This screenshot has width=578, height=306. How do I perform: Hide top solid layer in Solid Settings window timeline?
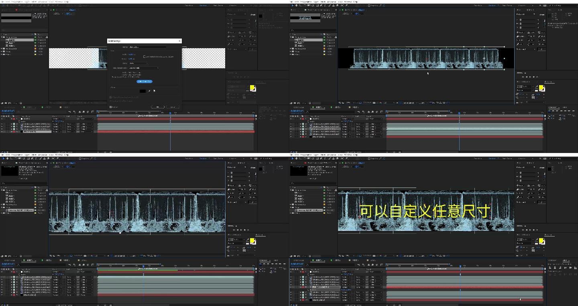coord(2,119)
